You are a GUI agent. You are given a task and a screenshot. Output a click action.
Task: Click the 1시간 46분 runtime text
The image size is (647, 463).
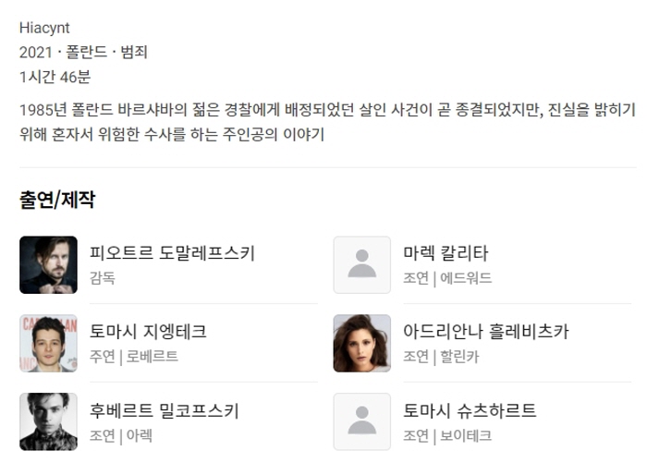click(x=55, y=78)
